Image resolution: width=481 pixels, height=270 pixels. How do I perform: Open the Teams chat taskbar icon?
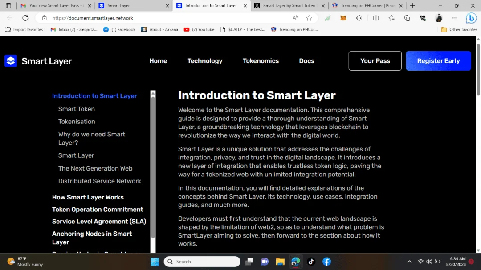point(265,262)
